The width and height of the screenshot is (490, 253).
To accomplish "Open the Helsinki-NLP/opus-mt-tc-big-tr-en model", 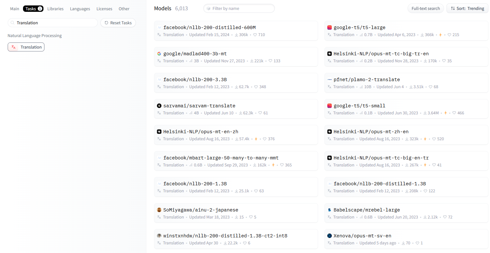I will tap(406, 57).
